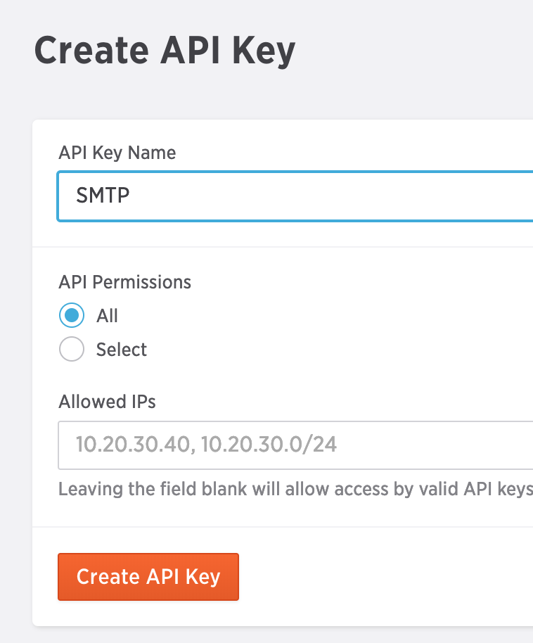The image size is (533, 643).
Task: Click the API Key Name label
Action: tap(117, 153)
